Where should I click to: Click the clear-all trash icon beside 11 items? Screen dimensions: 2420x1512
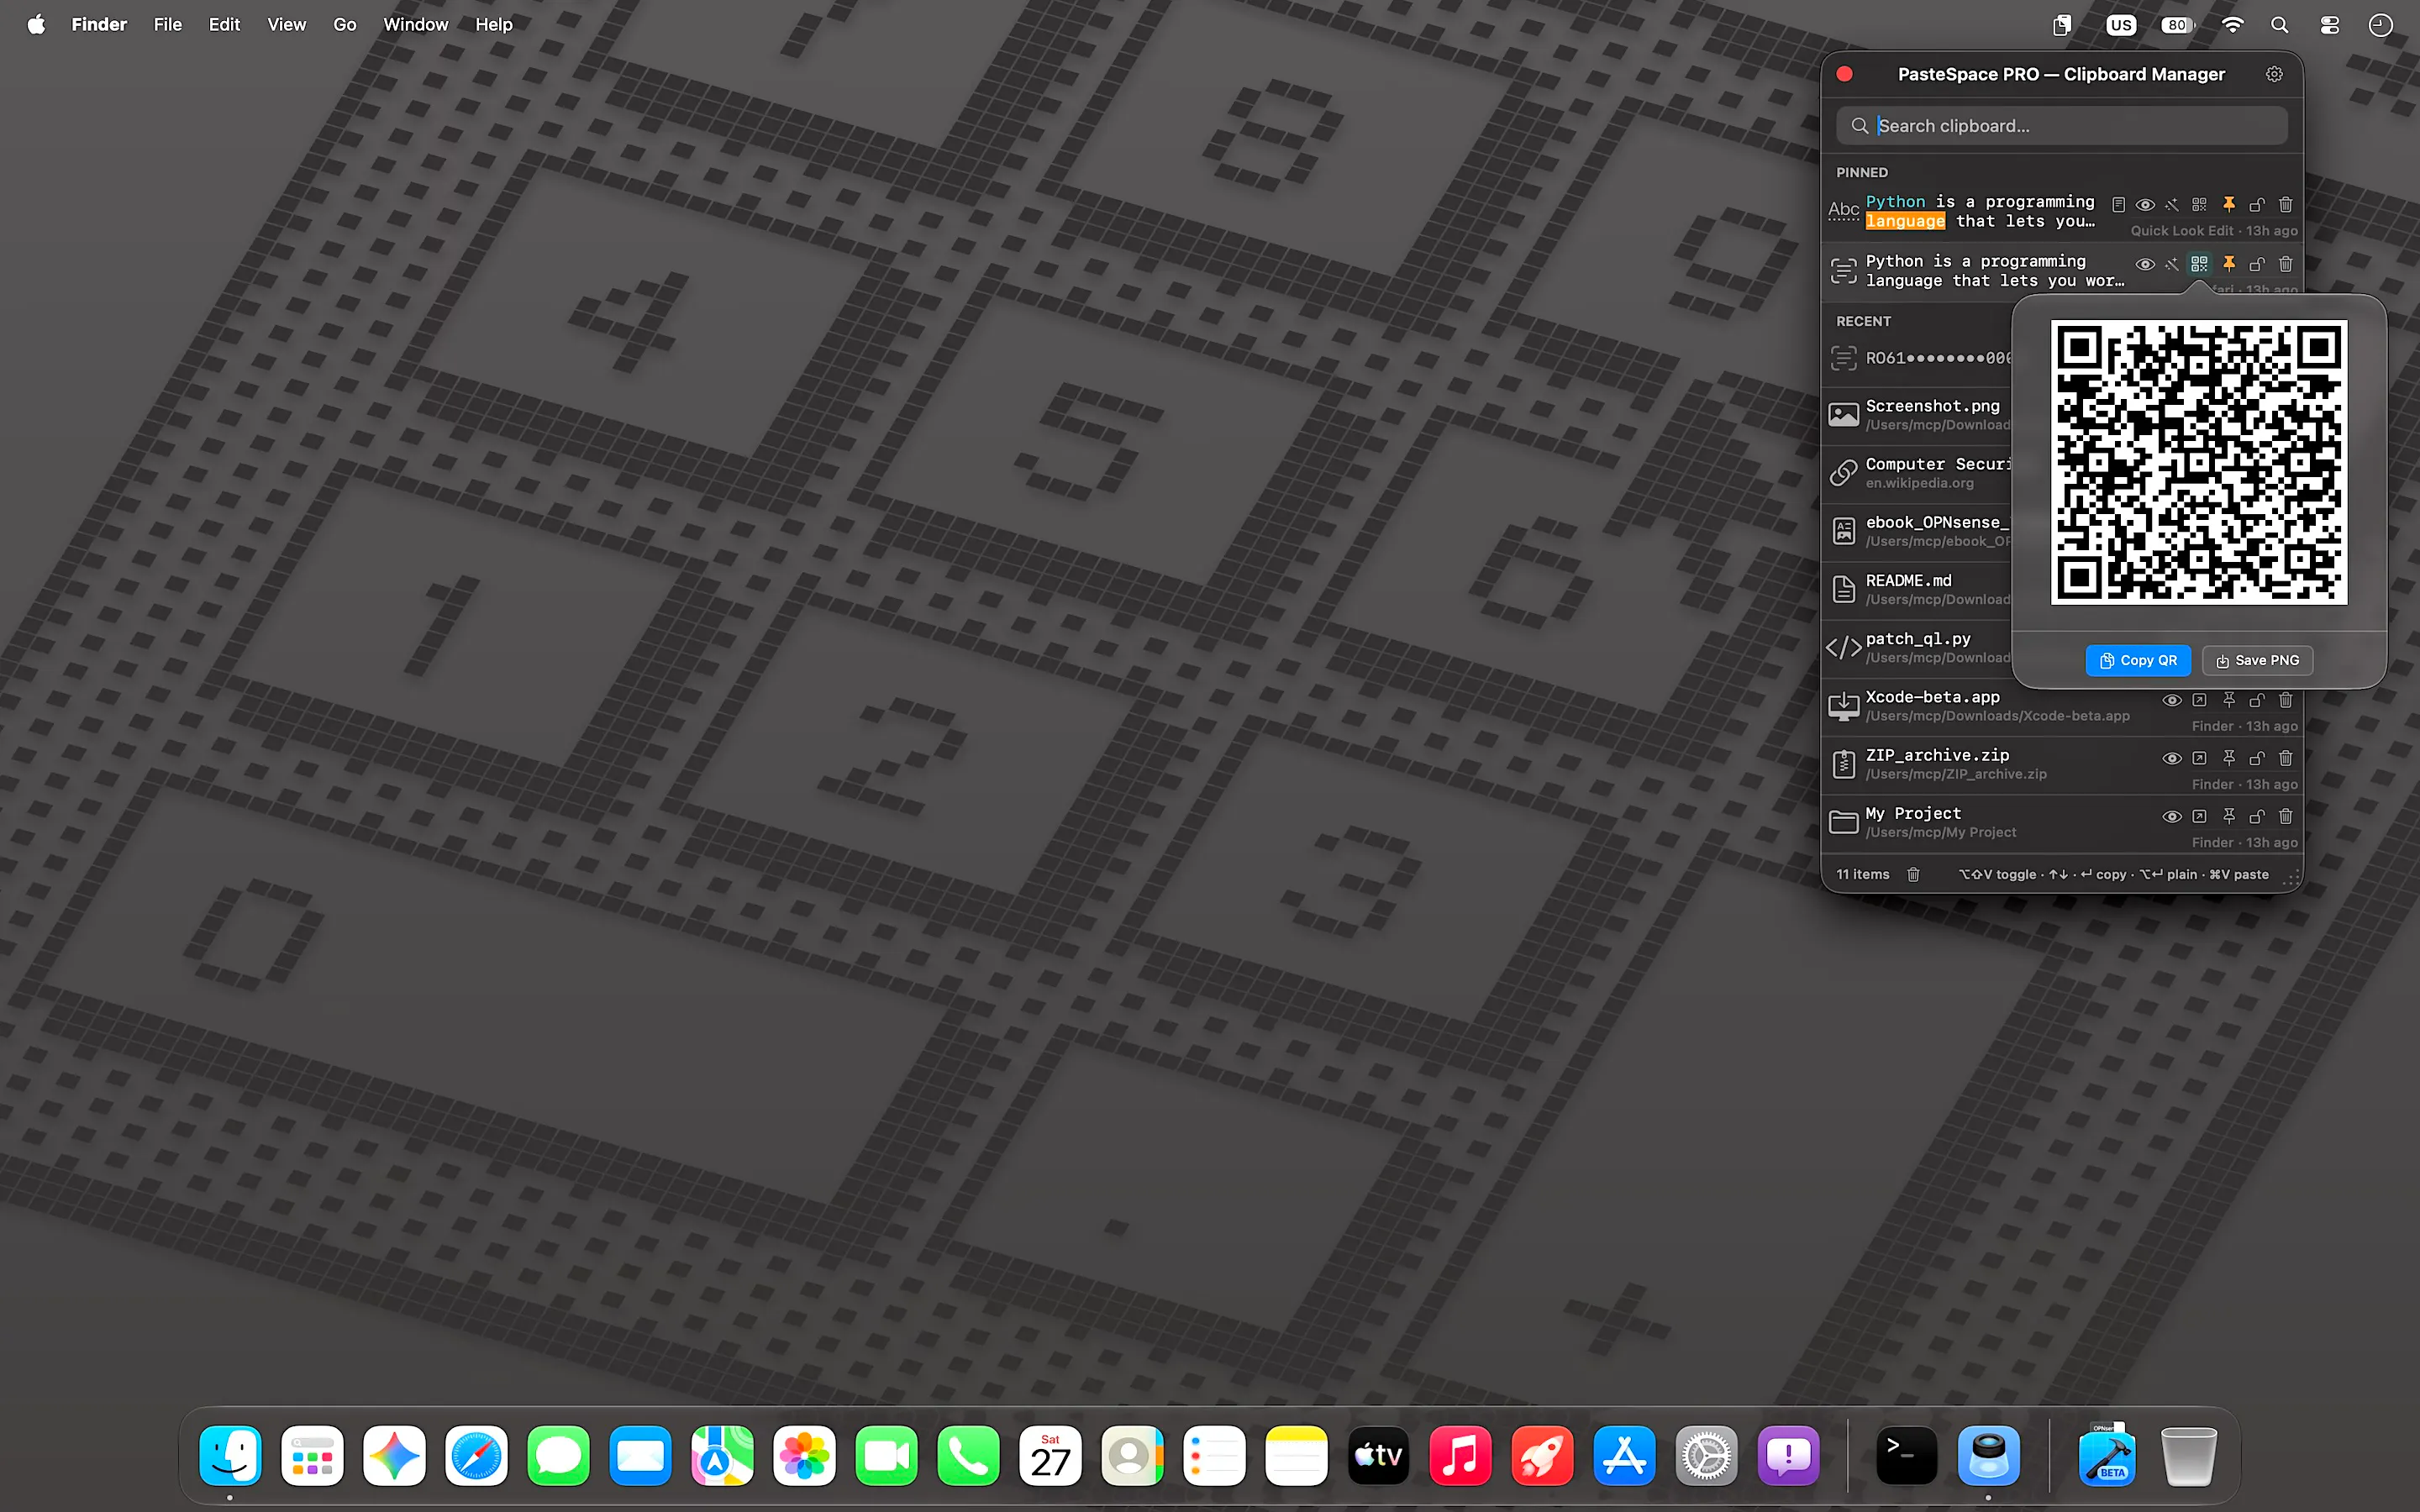coord(1913,874)
